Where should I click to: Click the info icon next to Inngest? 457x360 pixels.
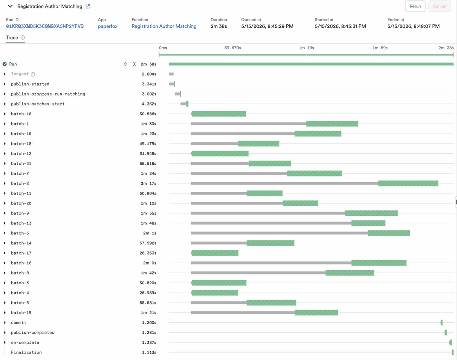(x=33, y=74)
